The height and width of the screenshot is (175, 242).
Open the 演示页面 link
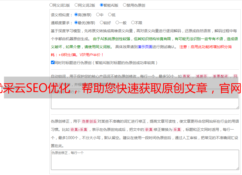(x=145, y=47)
